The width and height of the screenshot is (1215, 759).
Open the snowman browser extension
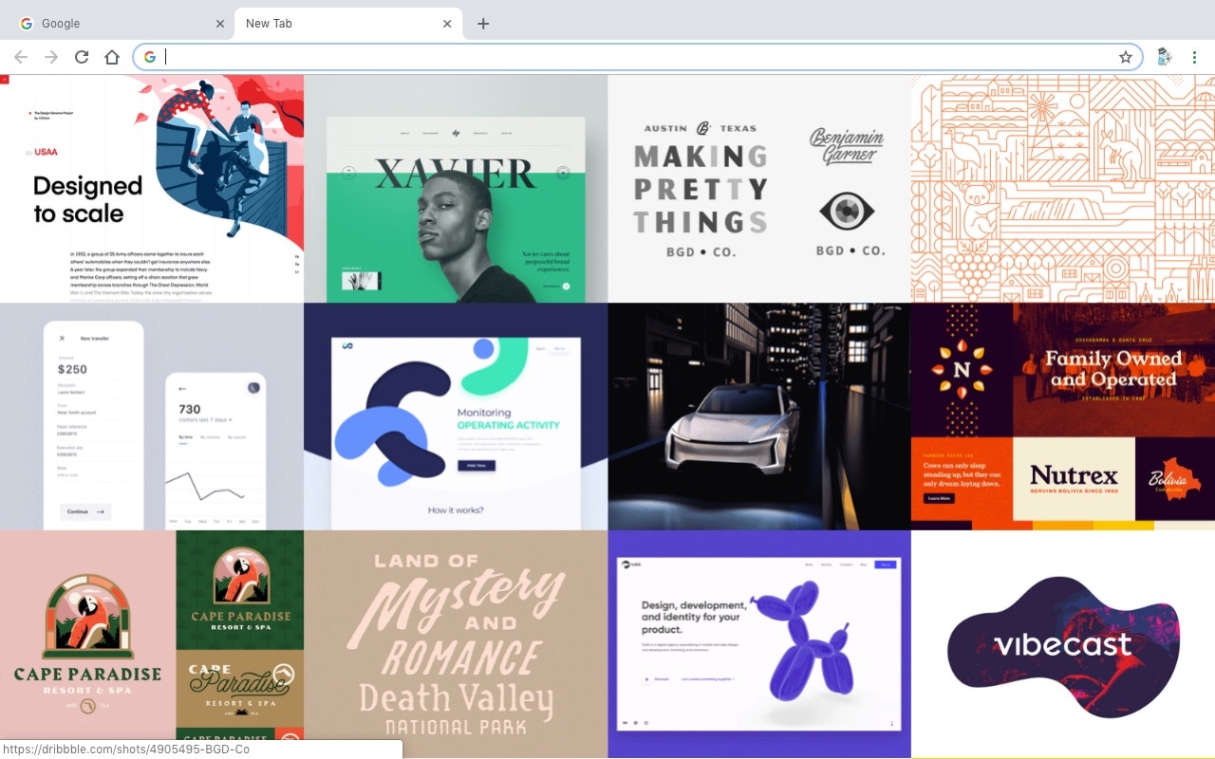(x=1163, y=57)
